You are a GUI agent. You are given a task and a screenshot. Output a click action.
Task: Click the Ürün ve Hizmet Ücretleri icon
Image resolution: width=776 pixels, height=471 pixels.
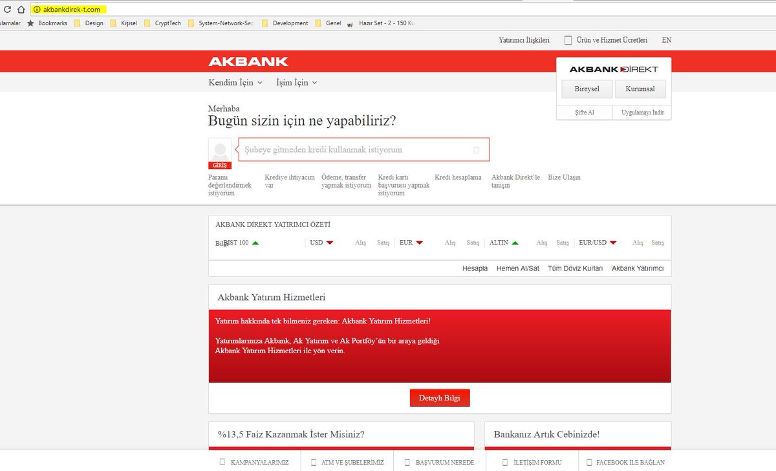click(567, 39)
